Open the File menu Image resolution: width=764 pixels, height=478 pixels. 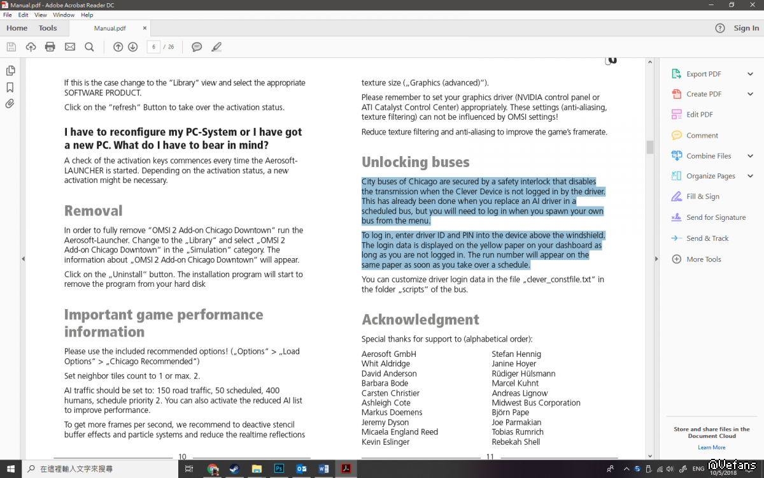tap(8, 15)
